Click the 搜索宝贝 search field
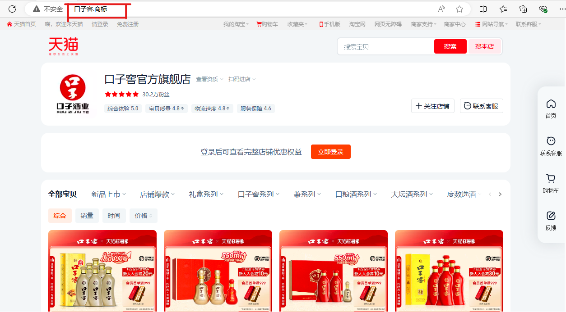The width and height of the screenshot is (566, 312). pos(386,46)
